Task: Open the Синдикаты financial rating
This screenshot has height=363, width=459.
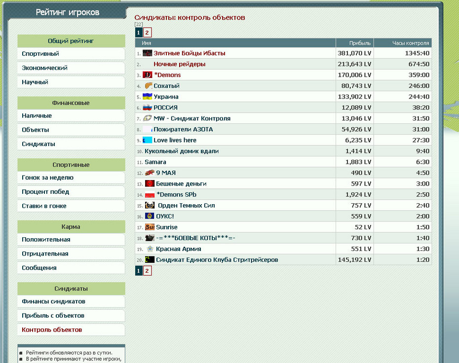Action: pyautogui.click(x=71, y=144)
